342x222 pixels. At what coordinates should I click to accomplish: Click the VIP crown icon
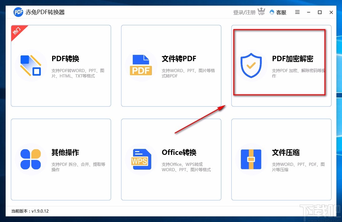click(x=261, y=11)
